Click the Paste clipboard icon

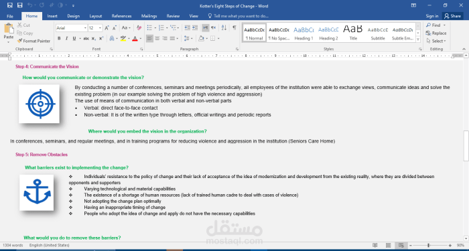pyautogui.click(x=8, y=29)
